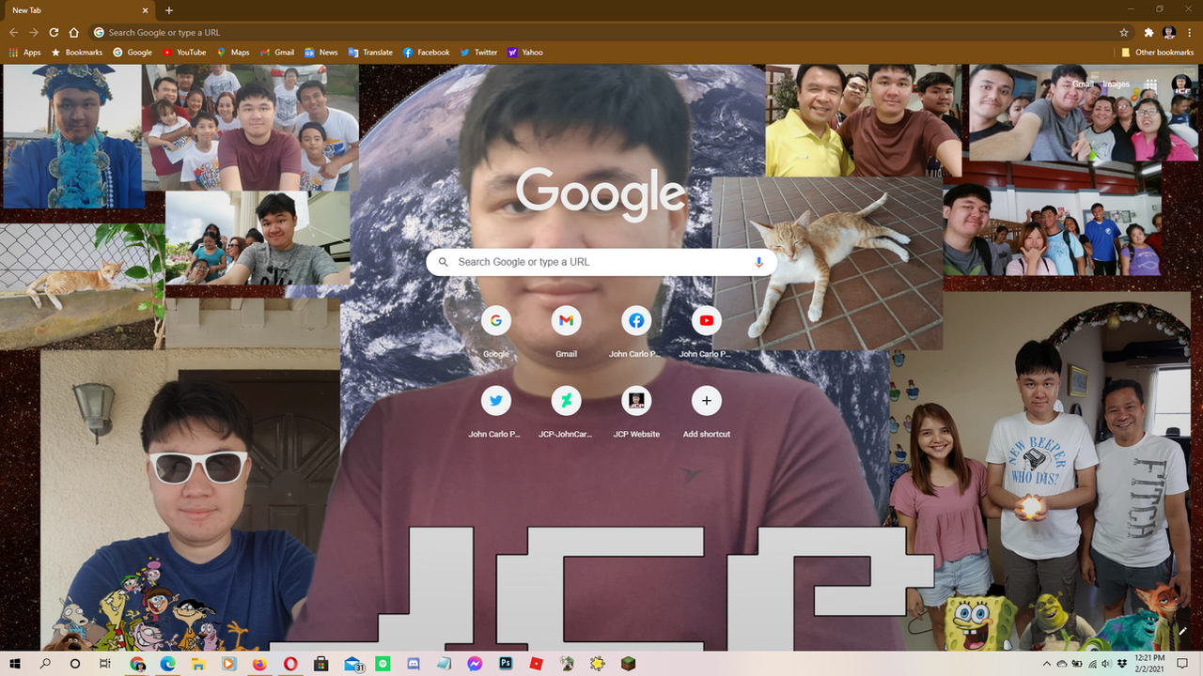Open the notification center on the taskbar
This screenshot has height=676, width=1203.
click(x=1183, y=663)
